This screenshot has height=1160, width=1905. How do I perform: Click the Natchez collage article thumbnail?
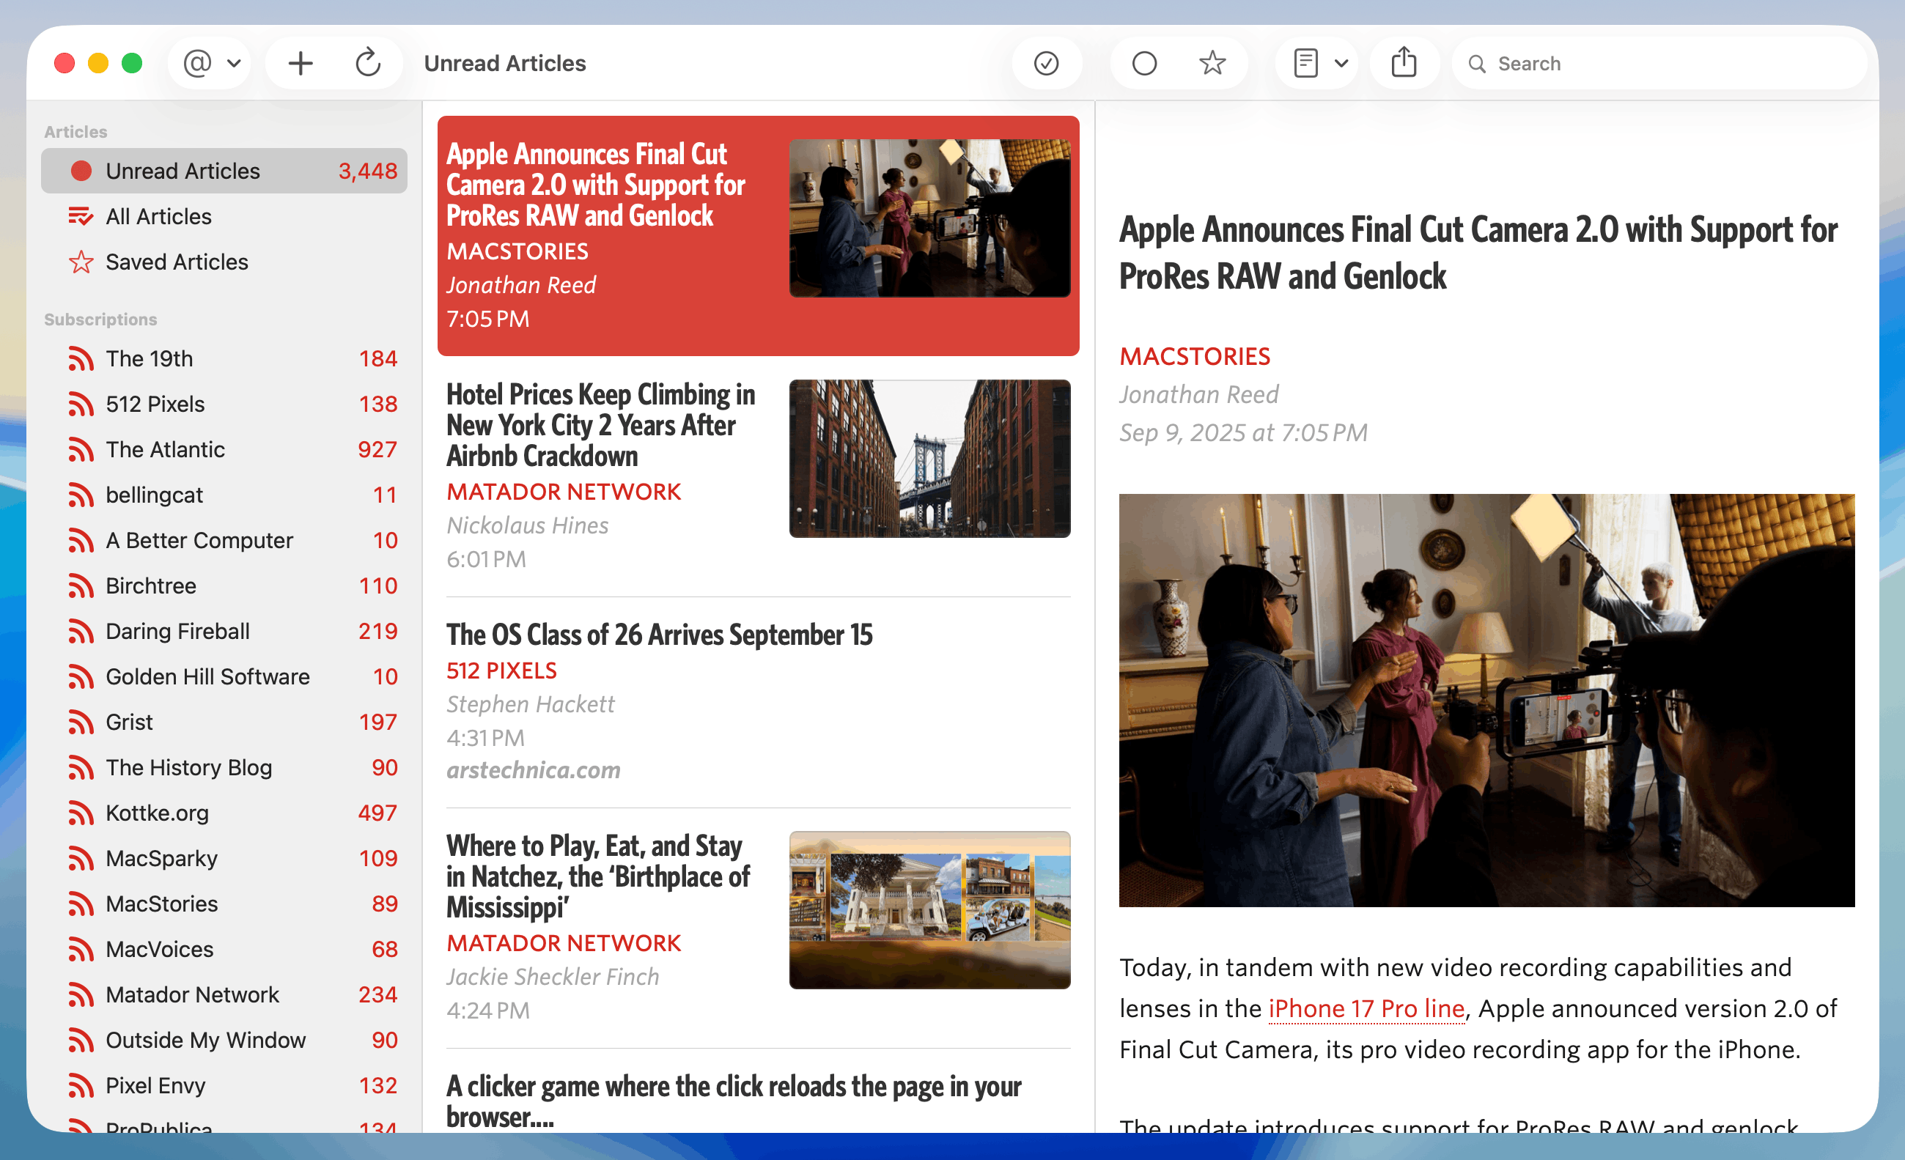pyautogui.click(x=929, y=909)
